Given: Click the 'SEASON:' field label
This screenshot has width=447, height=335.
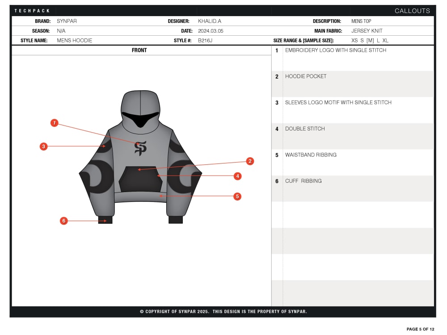Looking at the screenshot, I should tap(41, 31).
